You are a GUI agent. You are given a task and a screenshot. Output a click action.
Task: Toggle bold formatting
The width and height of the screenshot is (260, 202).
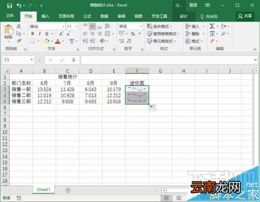[x=33, y=34]
